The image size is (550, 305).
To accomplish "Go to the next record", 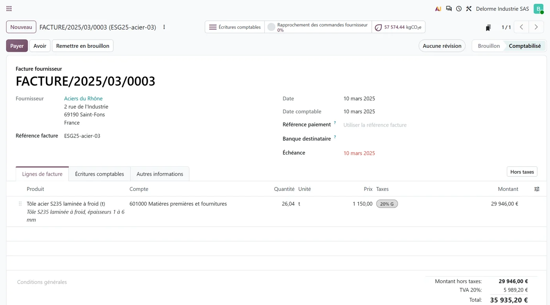I will [536, 27].
